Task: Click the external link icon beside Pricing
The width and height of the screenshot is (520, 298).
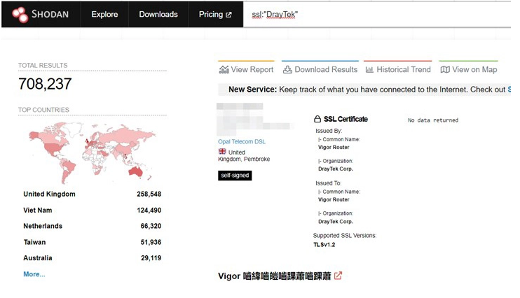Action: point(228,15)
